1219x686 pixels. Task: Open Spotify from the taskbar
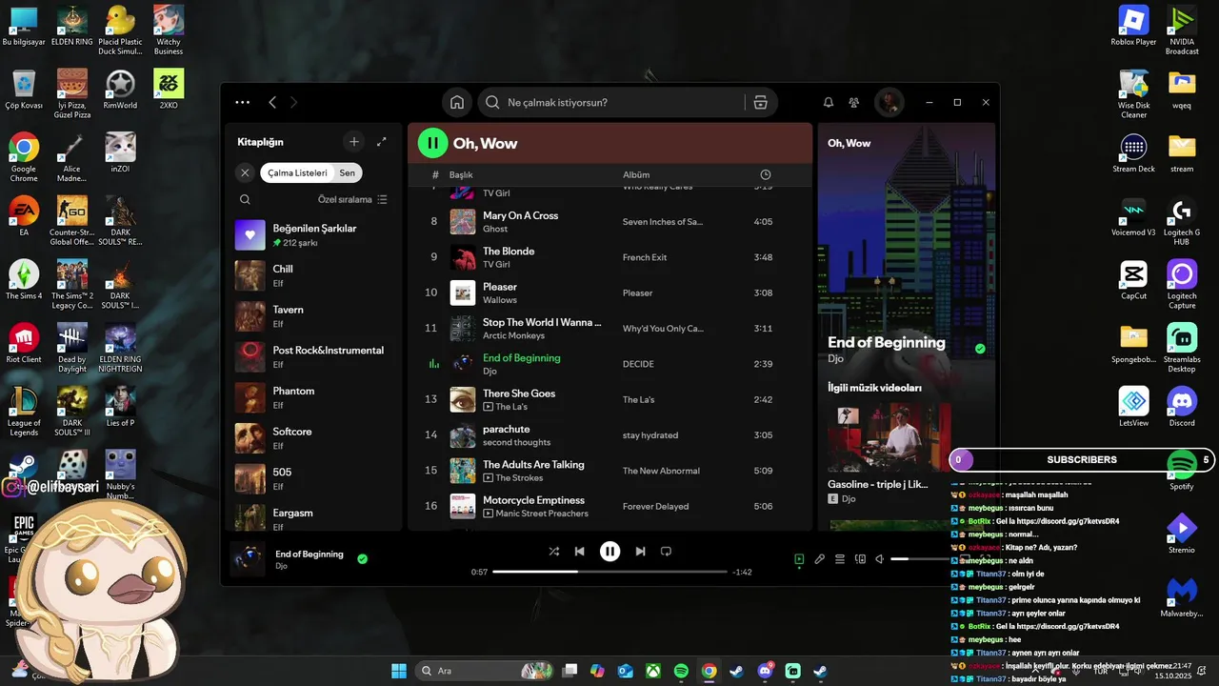[681, 671]
